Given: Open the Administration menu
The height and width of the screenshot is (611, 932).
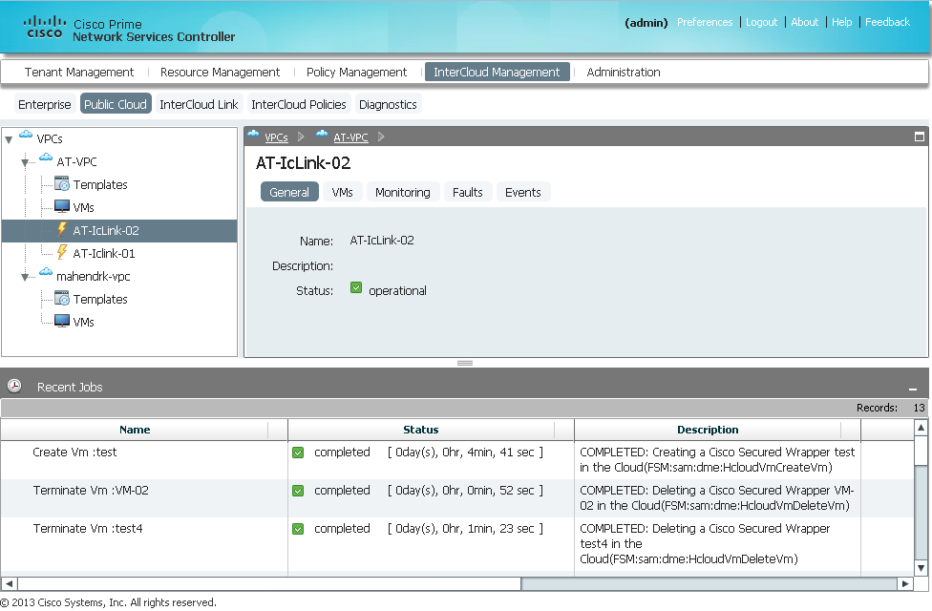Looking at the screenshot, I should pos(622,72).
